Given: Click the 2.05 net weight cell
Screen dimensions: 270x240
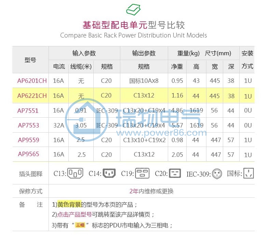Looking at the screenshot, I should coord(177,155).
